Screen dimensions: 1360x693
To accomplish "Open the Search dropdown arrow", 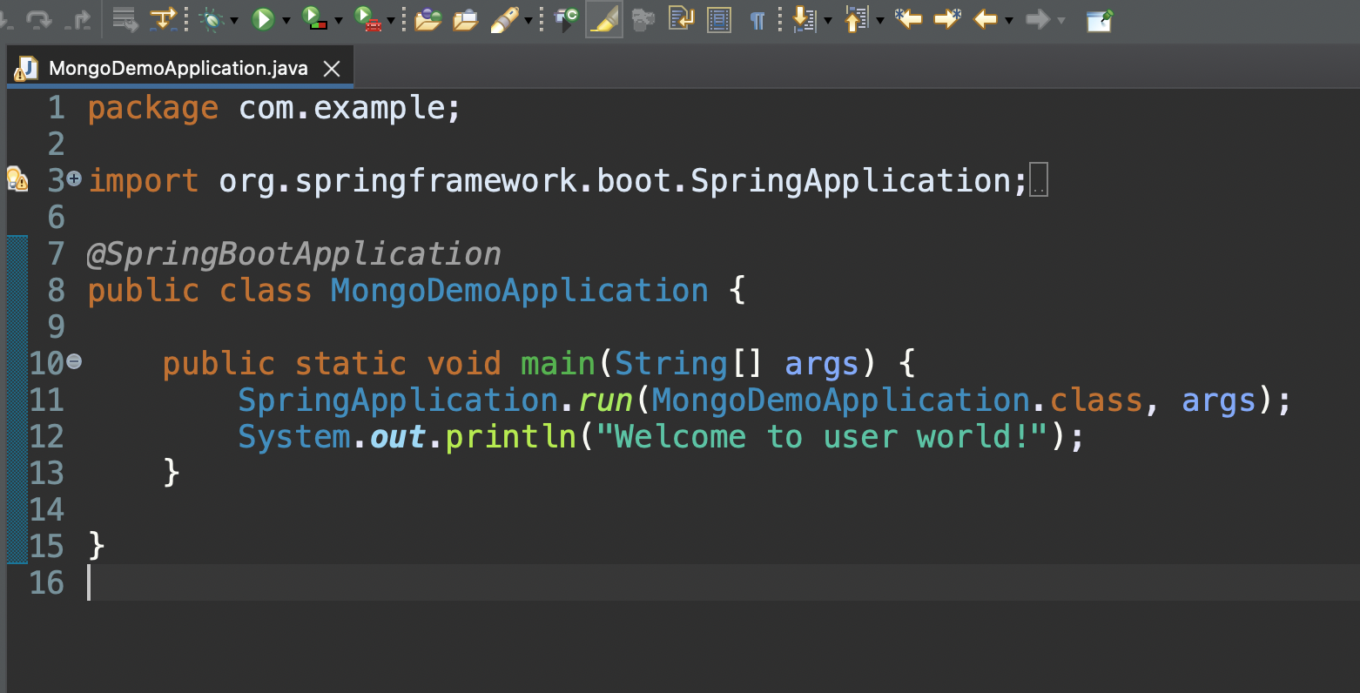I will pyautogui.click(x=529, y=20).
